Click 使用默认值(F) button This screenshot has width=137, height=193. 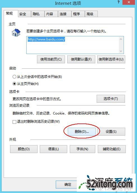pyautogui.click(x=81, y=59)
